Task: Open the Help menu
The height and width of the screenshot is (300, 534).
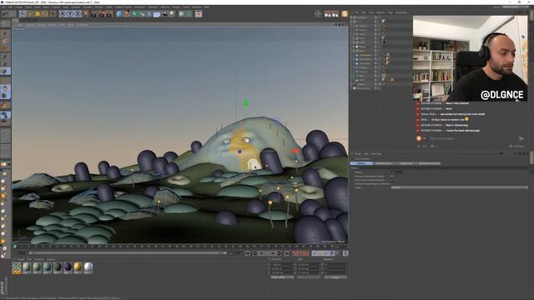Action: click(206, 7)
